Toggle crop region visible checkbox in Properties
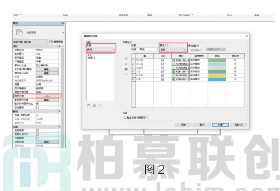 pyautogui.click(x=38, y=134)
